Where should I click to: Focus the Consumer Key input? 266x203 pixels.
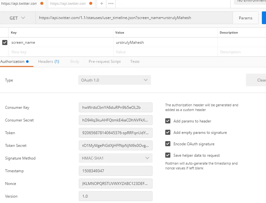click(x=115, y=107)
